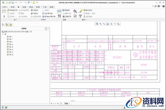The image size is (166, 110).
Task: Open the File (文件) menu
Action: pyautogui.click(x=5, y=7)
